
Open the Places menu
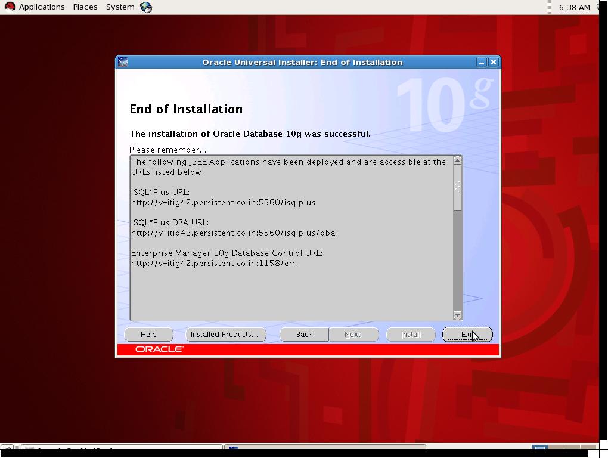(x=85, y=7)
